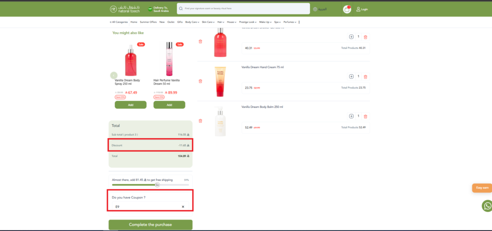
Task: Go to the Home menu item
Action: pyautogui.click(x=134, y=22)
